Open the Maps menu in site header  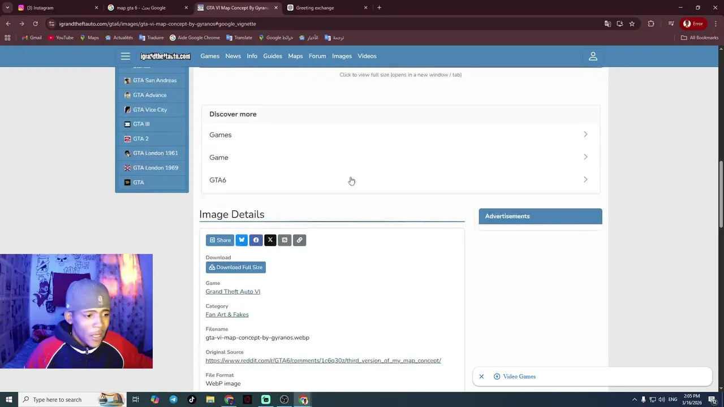tap(295, 56)
